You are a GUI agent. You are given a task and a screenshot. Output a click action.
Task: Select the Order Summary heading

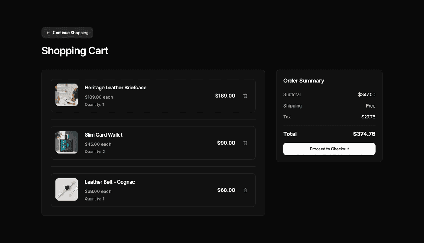304,81
